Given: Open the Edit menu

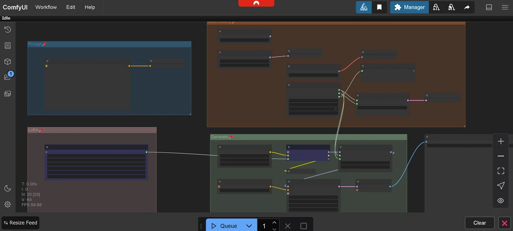Looking at the screenshot, I should click(x=71, y=7).
